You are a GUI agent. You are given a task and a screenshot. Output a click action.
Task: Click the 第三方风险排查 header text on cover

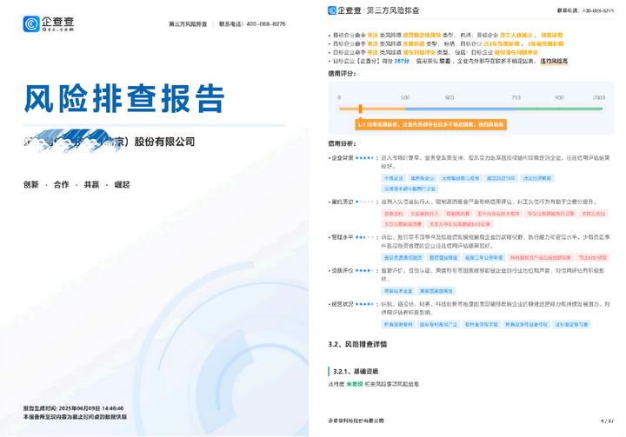click(x=188, y=24)
